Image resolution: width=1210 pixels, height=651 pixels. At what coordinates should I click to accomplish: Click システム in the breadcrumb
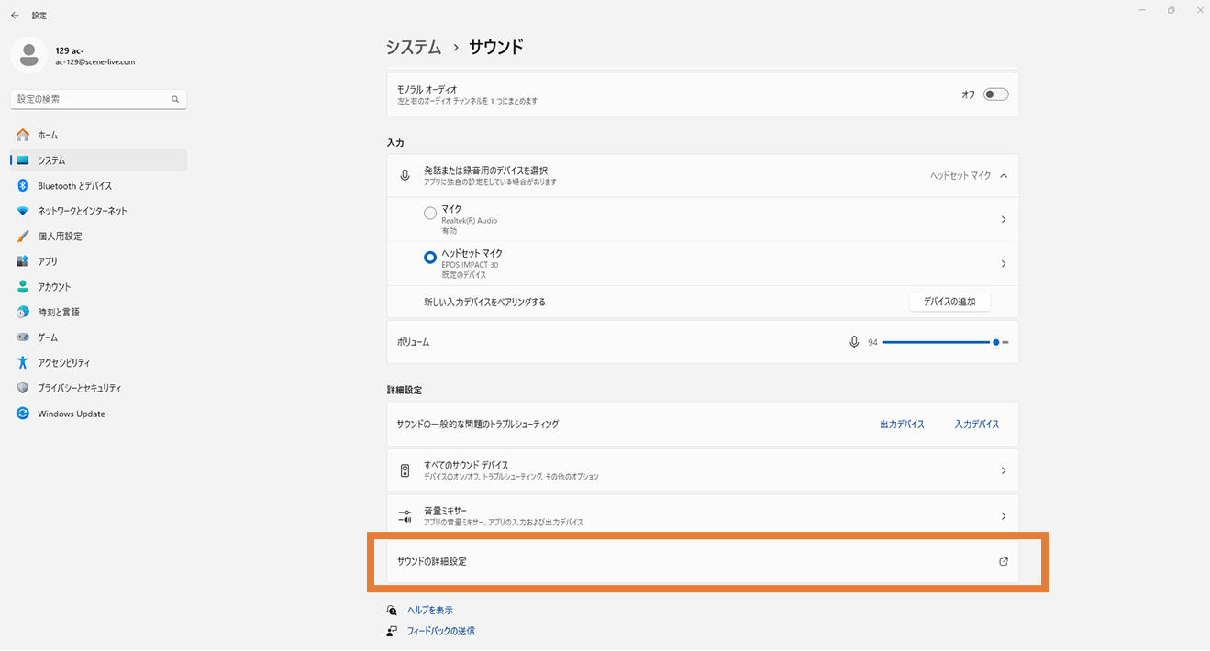coord(414,47)
